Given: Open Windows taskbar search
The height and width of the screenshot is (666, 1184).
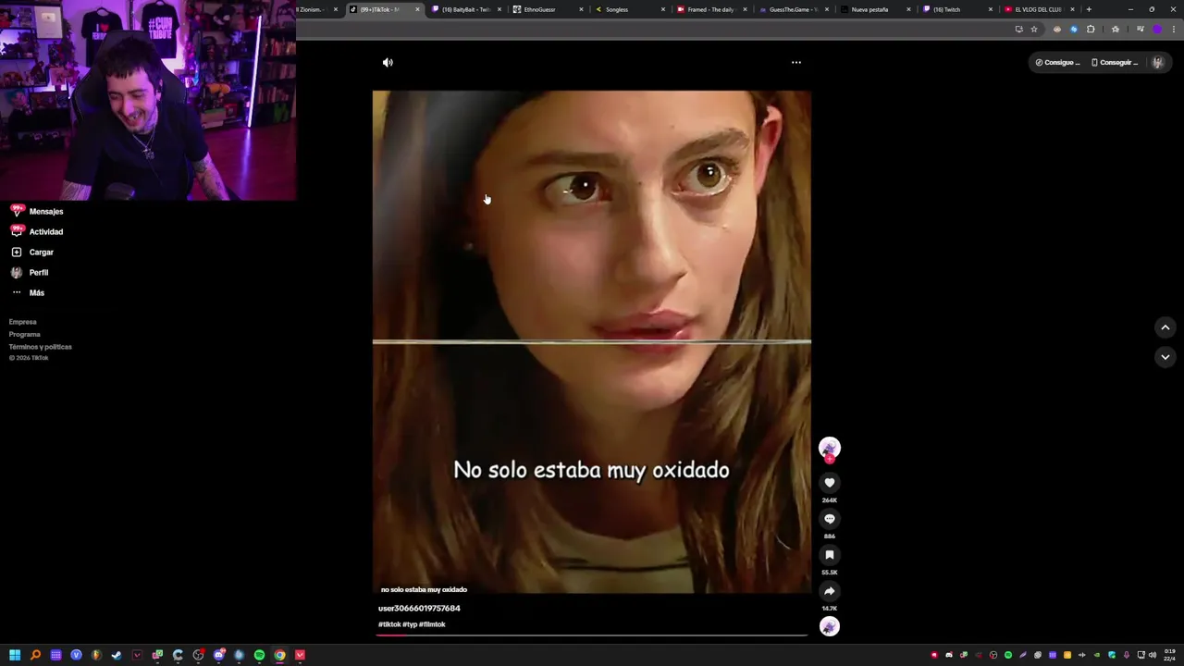Looking at the screenshot, I should [35, 655].
